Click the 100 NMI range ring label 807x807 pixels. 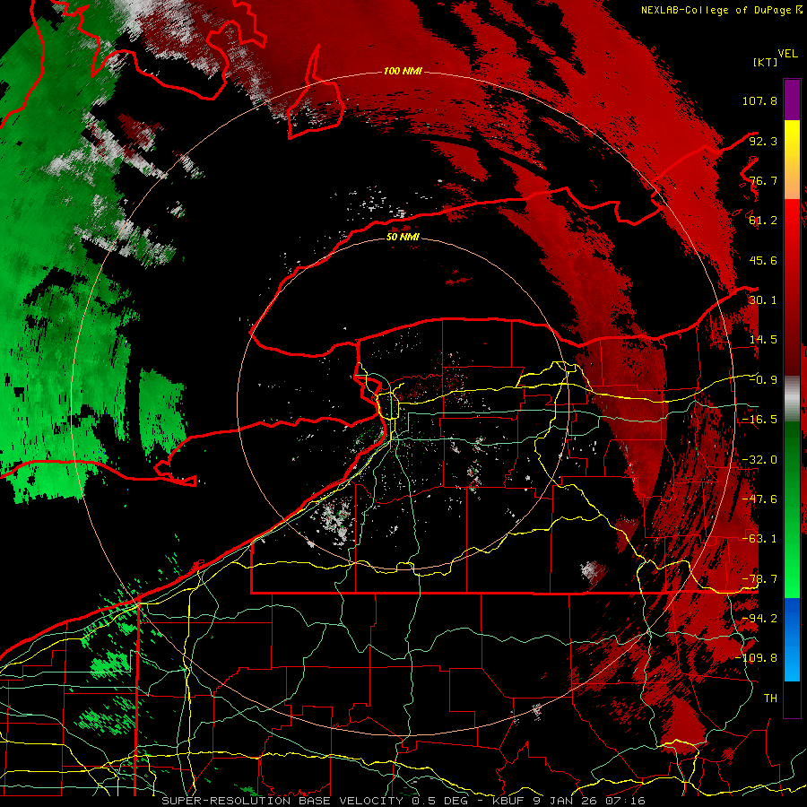click(x=403, y=71)
